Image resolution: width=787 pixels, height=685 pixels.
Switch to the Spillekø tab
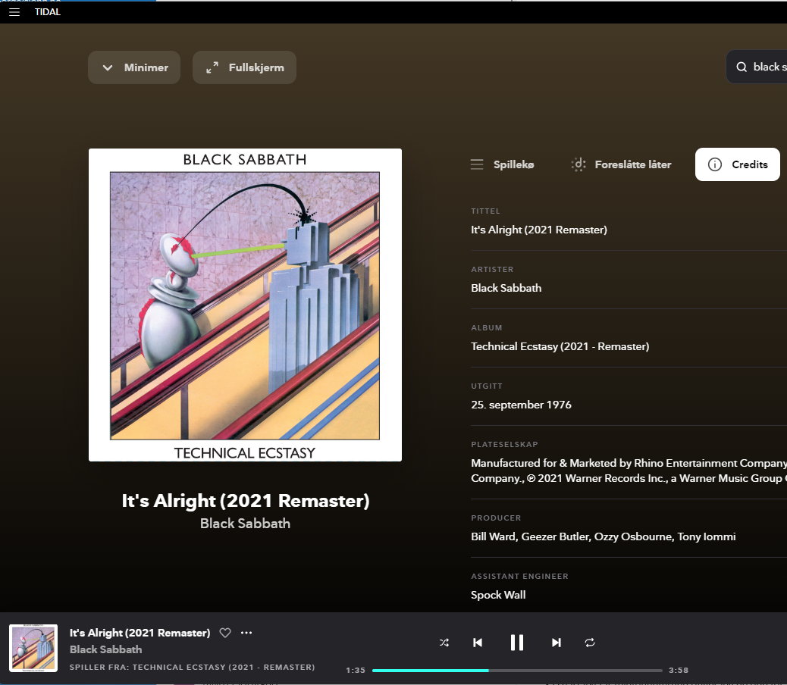click(503, 164)
